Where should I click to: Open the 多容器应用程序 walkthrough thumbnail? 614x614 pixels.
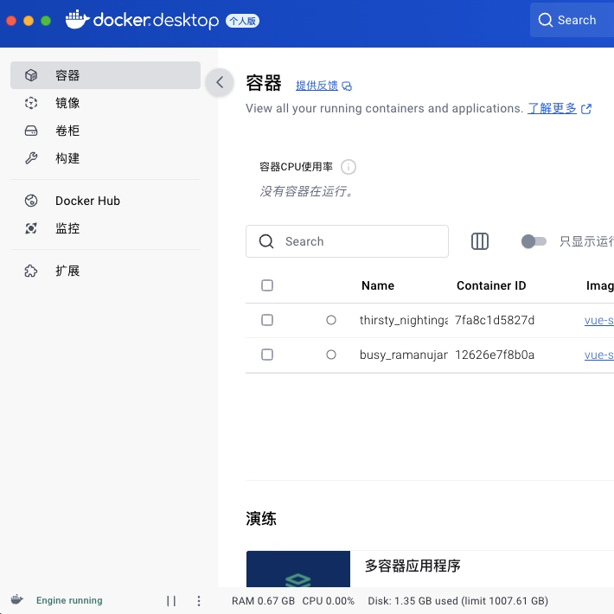point(298,568)
